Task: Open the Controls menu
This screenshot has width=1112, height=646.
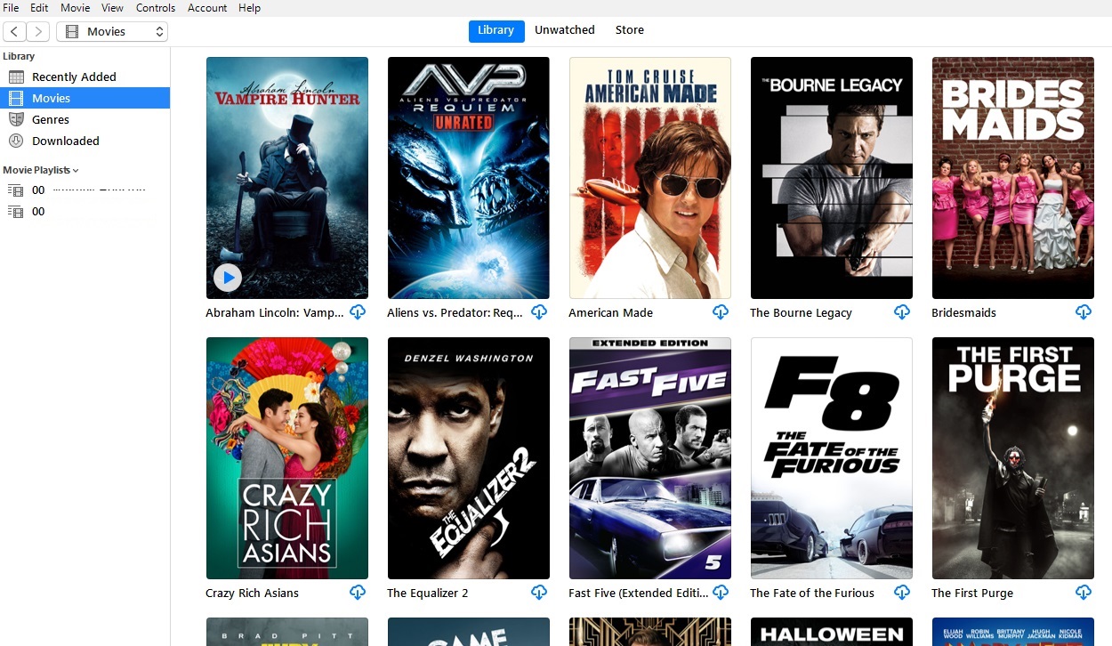Action: click(156, 7)
